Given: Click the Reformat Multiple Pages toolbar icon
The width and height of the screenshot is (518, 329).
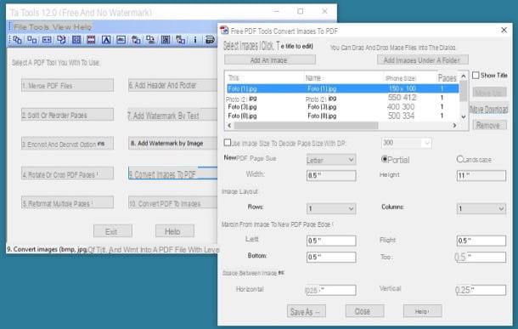Looking at the screenshot, I should (x=76, y=40).
